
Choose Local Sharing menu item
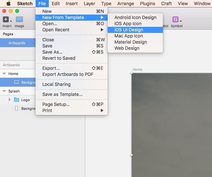tap(71, 84)
